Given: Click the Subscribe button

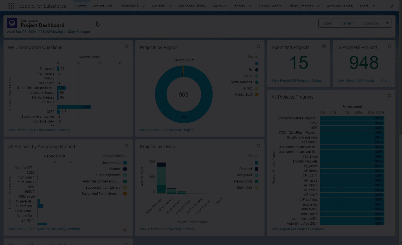Looking at the screenshot, I should tap(370, 23).
